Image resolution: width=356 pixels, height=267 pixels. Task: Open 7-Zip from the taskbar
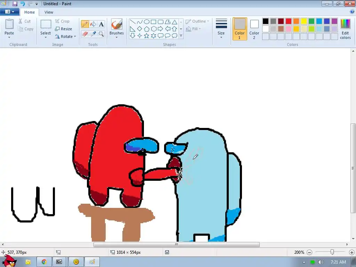[x=59, y=262]
